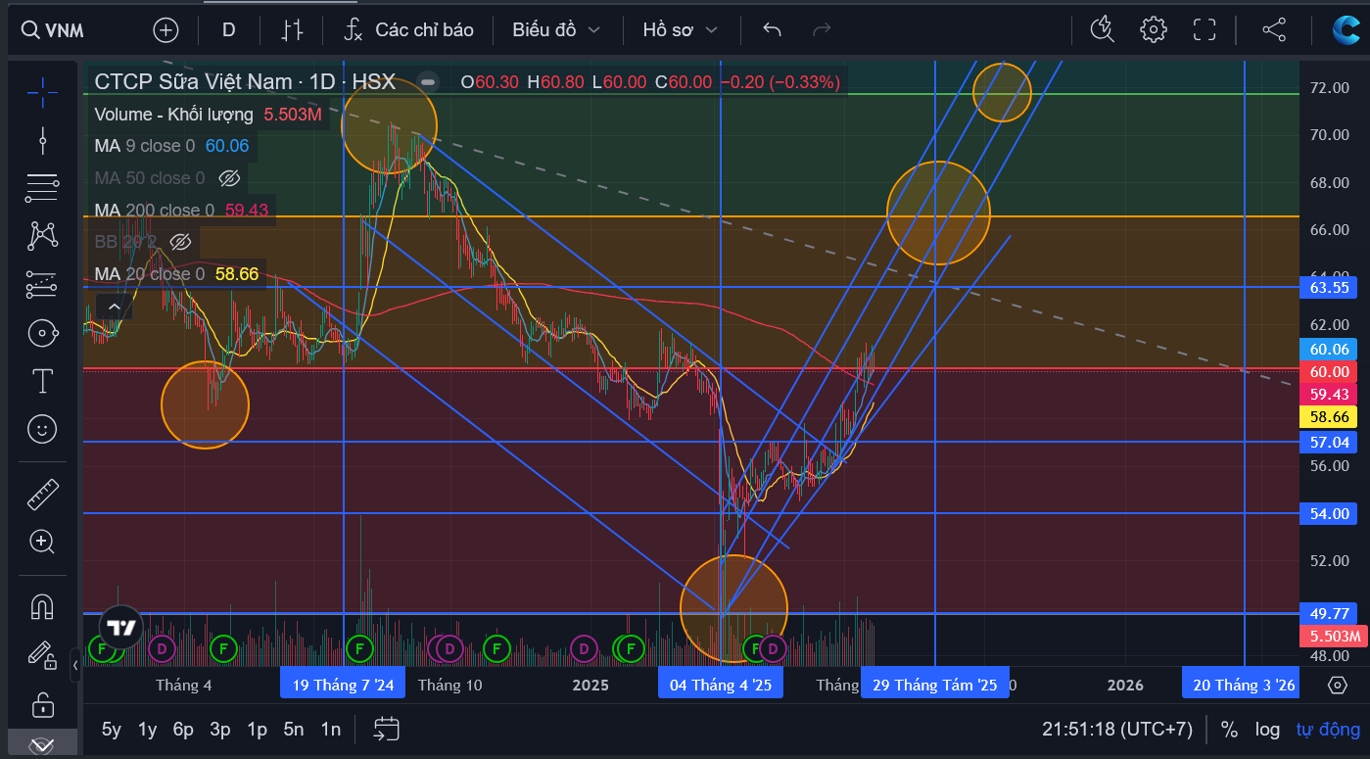The height and width of the screenshot is (759, 1370).
Task: Click the blue C logo in top right
Action: point(1346,30)
